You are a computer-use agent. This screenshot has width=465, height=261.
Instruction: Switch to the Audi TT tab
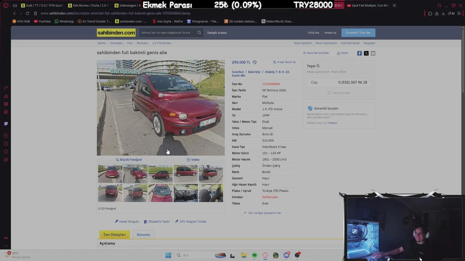42,5
